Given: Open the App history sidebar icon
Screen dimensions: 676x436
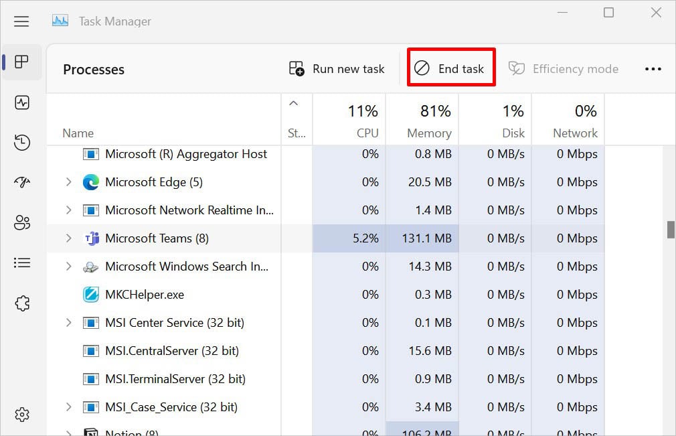Looking at the screenshot, I should [22, 142].
